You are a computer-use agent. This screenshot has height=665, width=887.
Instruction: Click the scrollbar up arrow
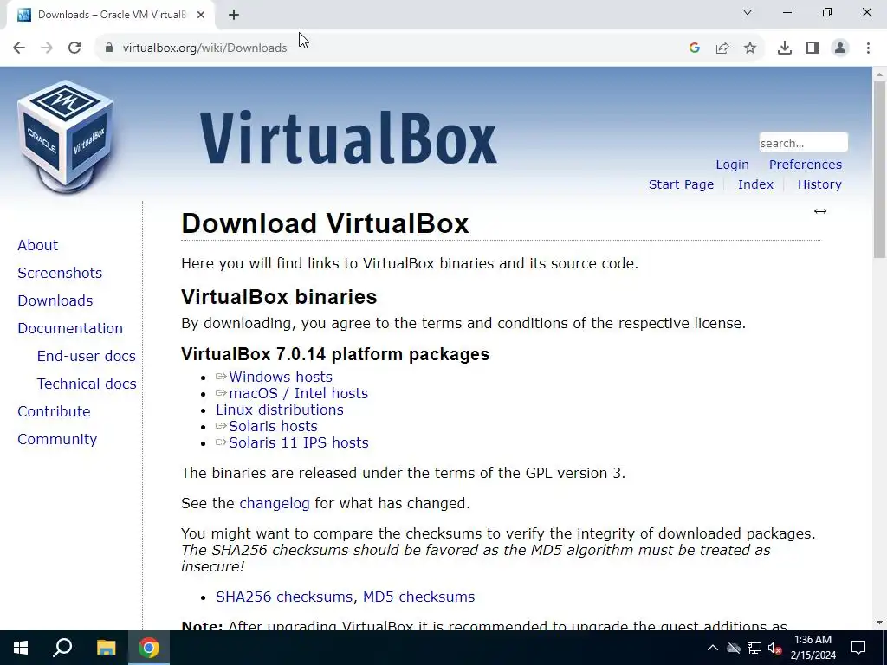(879, 74)
